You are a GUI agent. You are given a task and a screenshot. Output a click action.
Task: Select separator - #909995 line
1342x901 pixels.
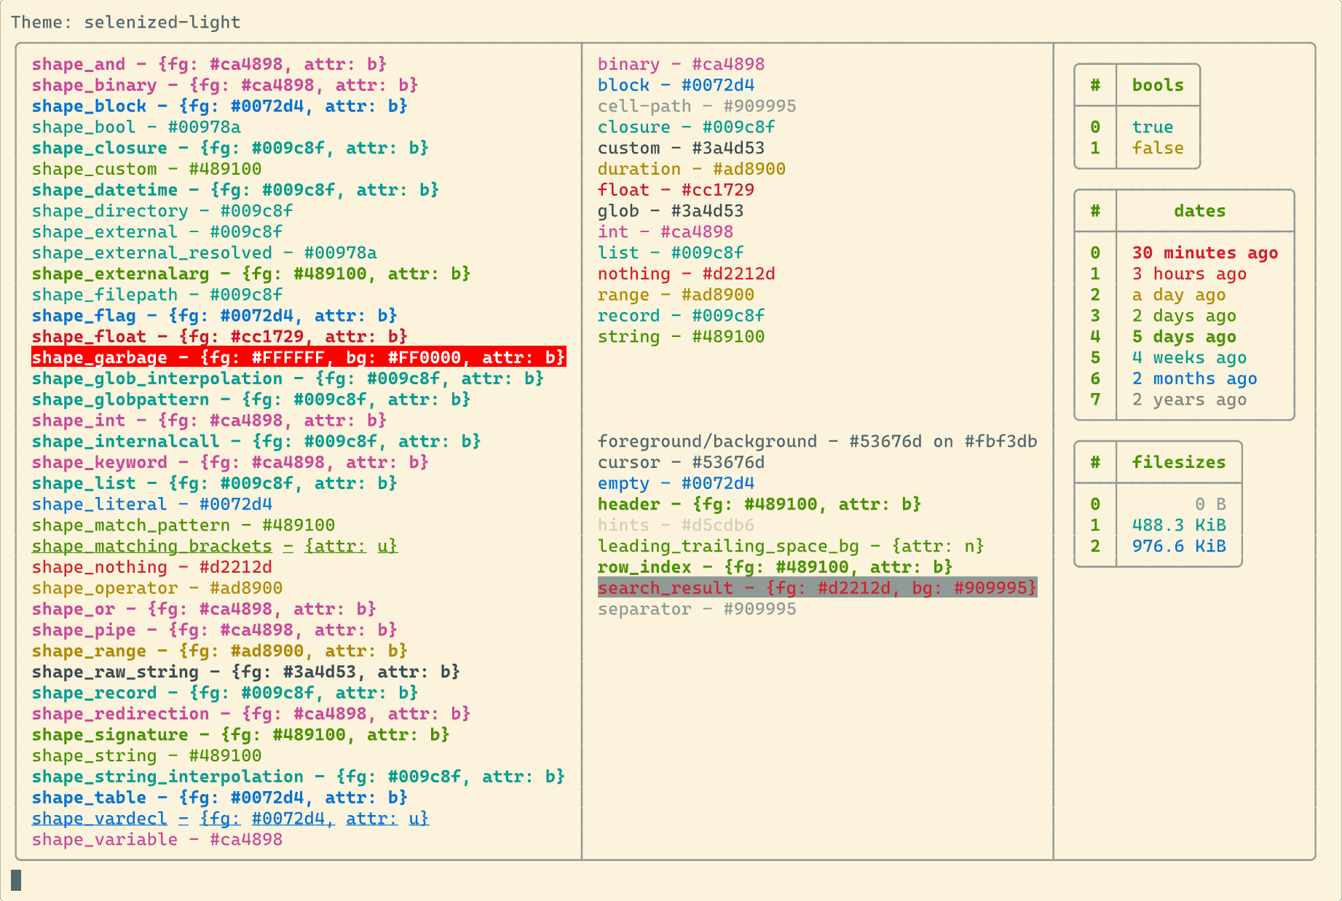pyautogui.click(x=697, y=610)
